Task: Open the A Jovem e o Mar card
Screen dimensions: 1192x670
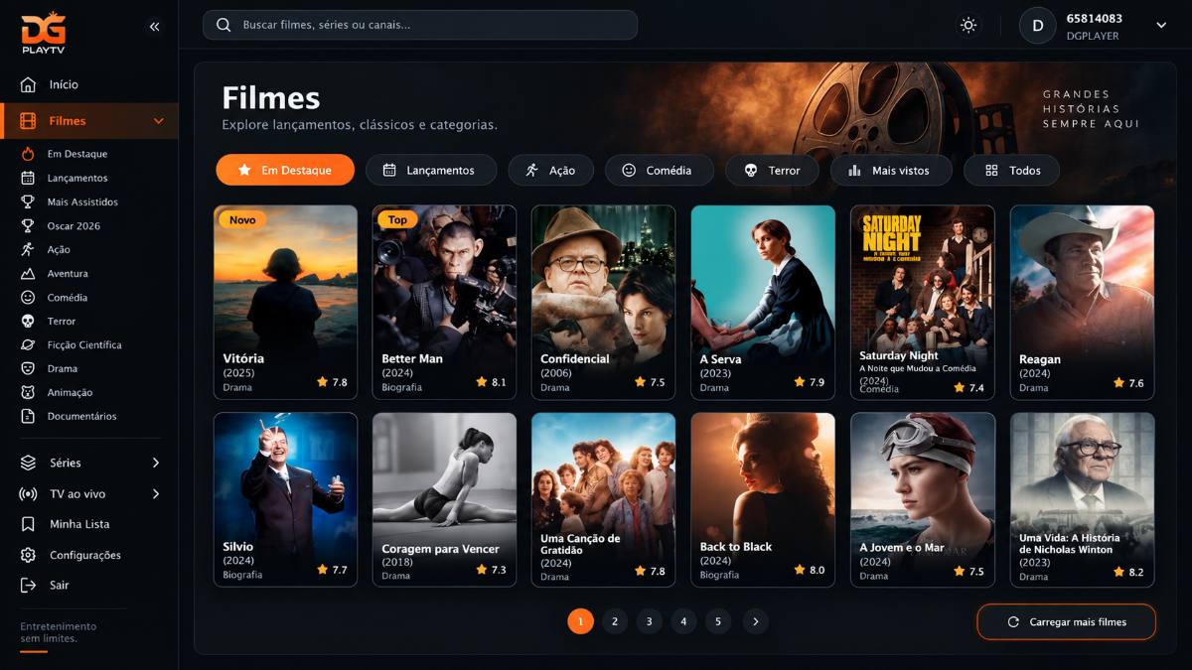Action: pos(923,499)
